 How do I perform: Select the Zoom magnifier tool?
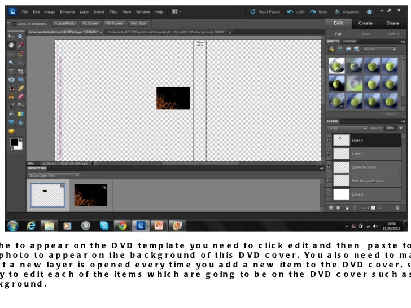[x=20, y=37]
